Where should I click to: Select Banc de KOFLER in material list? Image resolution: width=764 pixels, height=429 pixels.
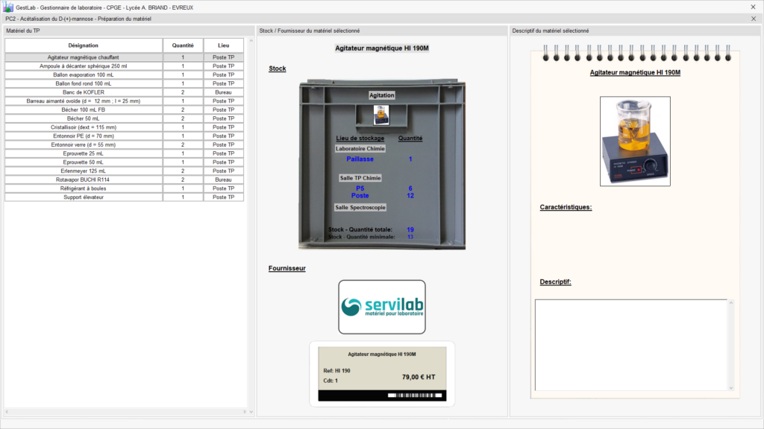(84, 92)
